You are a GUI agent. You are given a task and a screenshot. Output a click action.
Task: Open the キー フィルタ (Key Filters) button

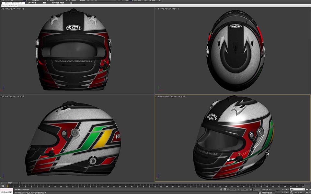pyautogui.click(x=299, y=192)
